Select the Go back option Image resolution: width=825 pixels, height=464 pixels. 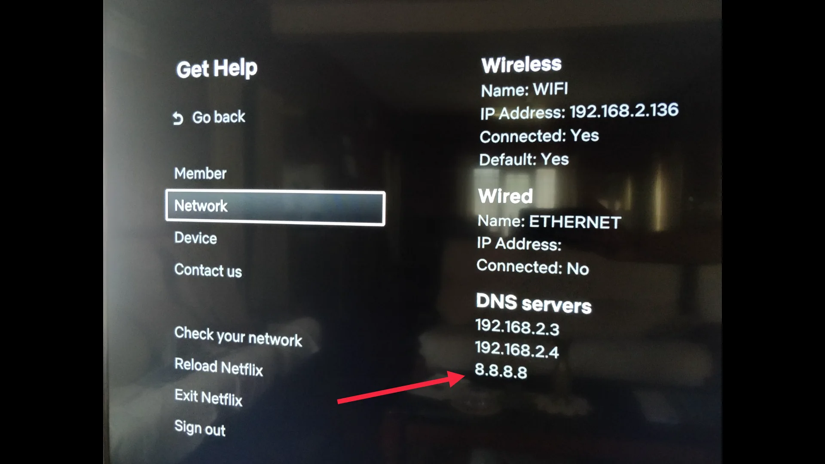click(x=209, y=117)
